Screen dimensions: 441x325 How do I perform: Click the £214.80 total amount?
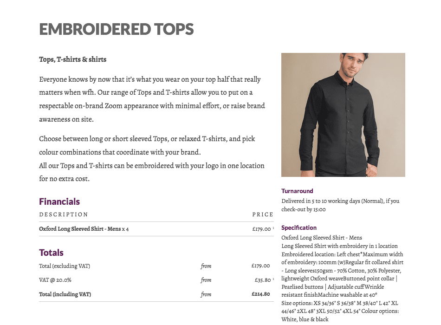[x=261, y=294]
